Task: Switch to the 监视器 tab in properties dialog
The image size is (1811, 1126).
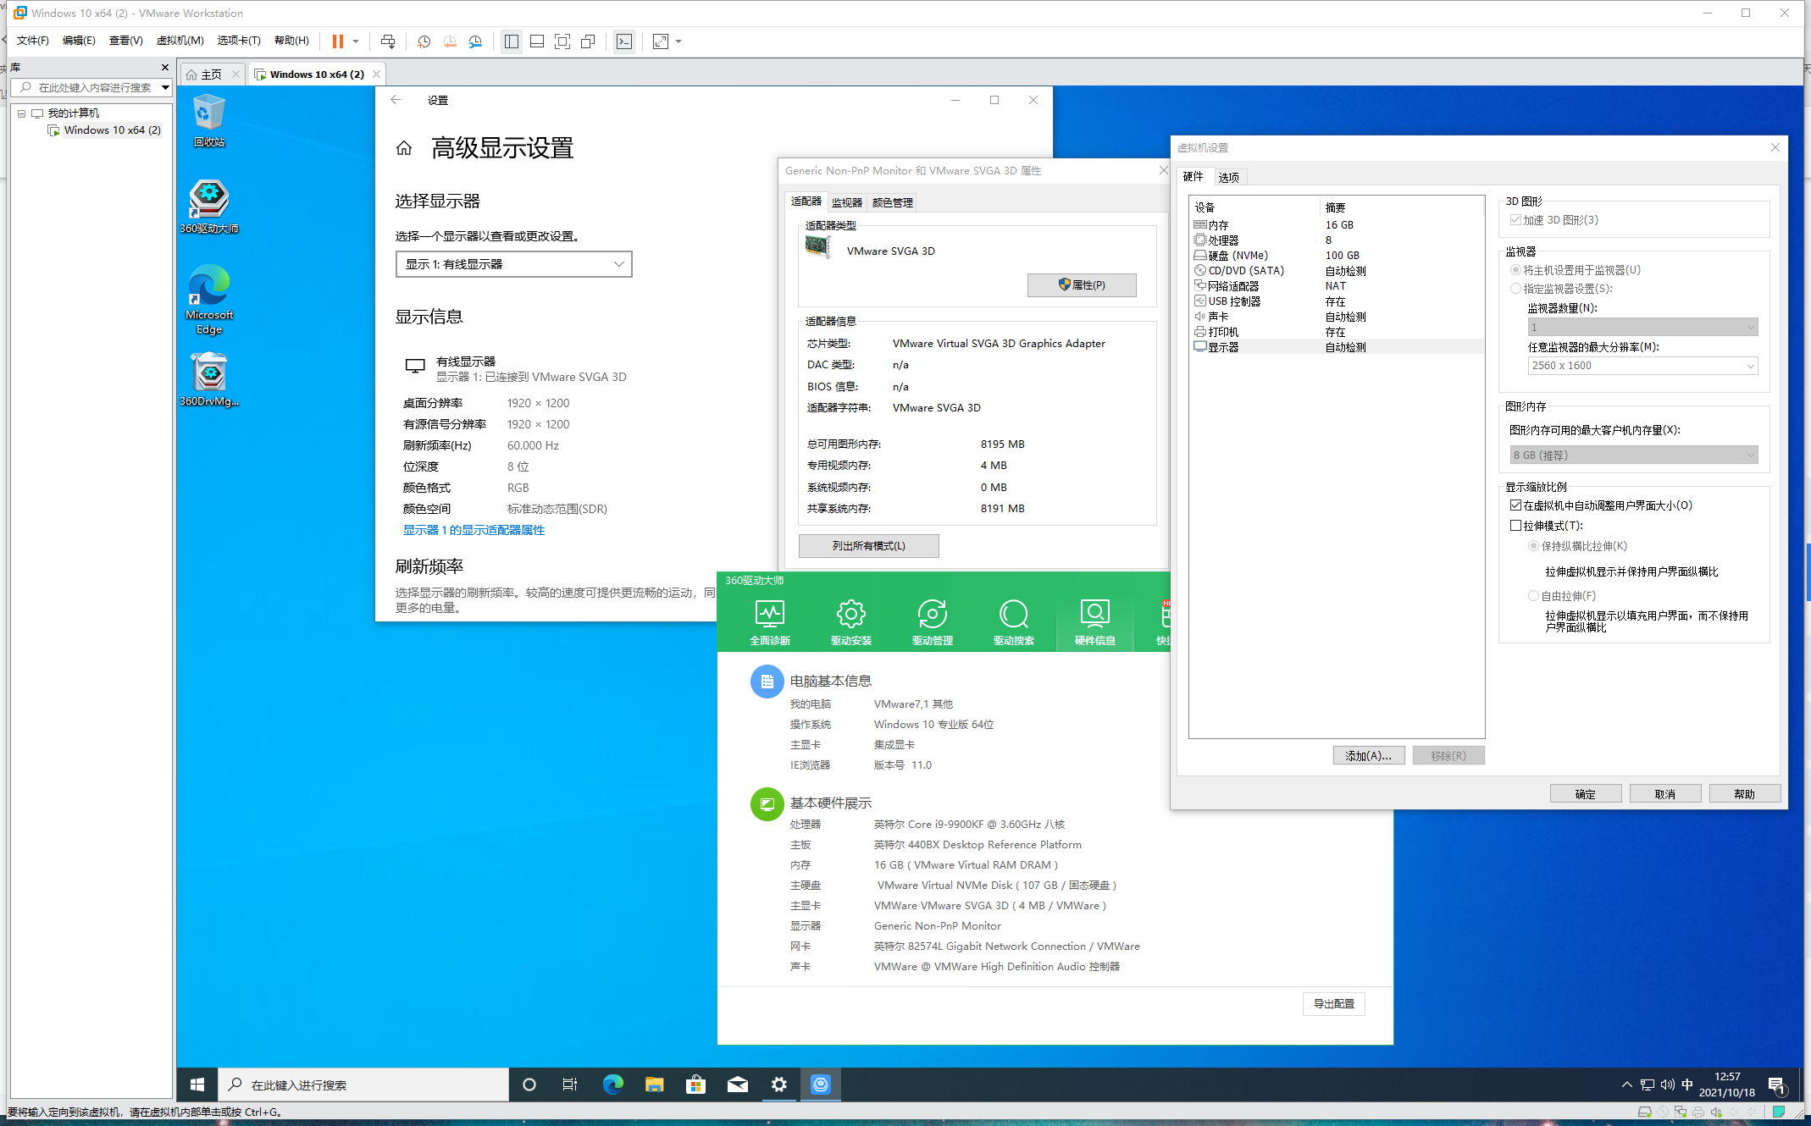Action: (x=846, y=202)
